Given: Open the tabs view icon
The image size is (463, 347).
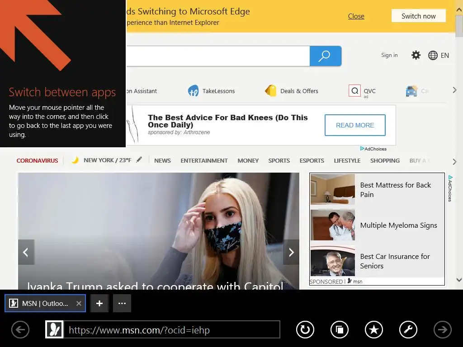Looking at the screenshot, I should click(340, 329).
